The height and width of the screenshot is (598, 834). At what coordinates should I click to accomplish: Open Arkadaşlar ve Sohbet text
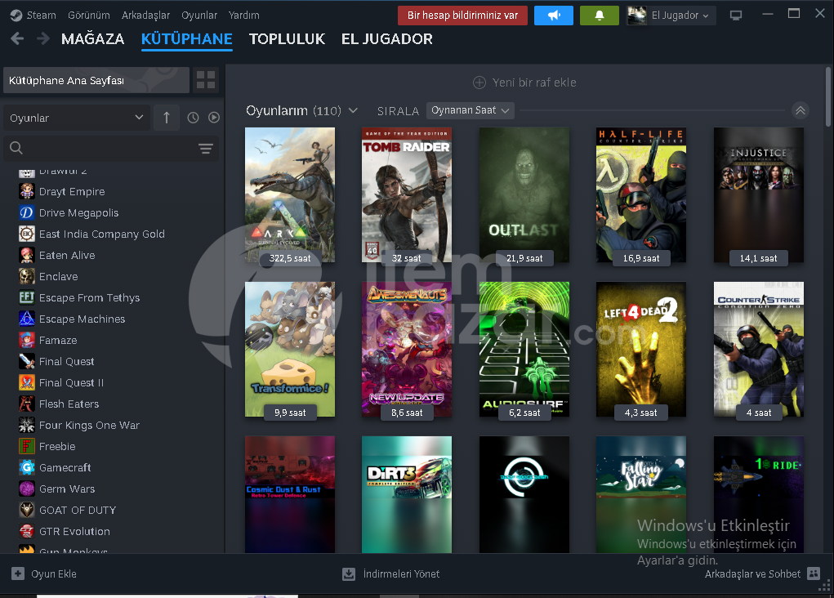pos(752,574)
